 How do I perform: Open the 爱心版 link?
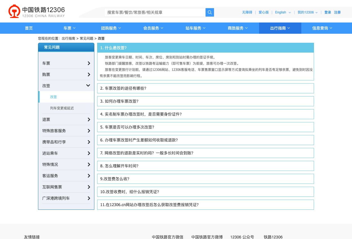[264, 12]
